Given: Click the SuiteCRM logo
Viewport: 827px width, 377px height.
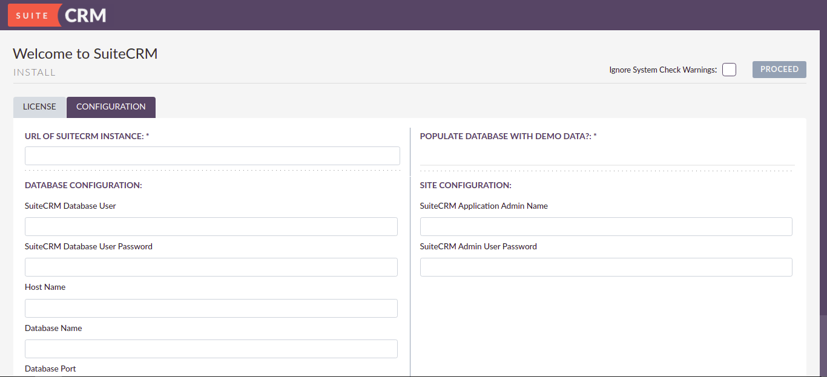Looking at the screenshot, I should click(x=58, y=15).
